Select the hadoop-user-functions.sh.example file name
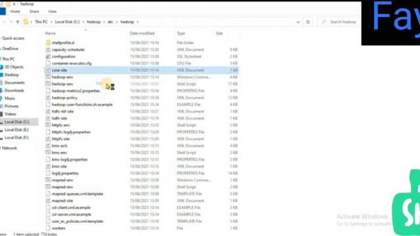Viewport: 420px width, 236px height. coord(82,104)
